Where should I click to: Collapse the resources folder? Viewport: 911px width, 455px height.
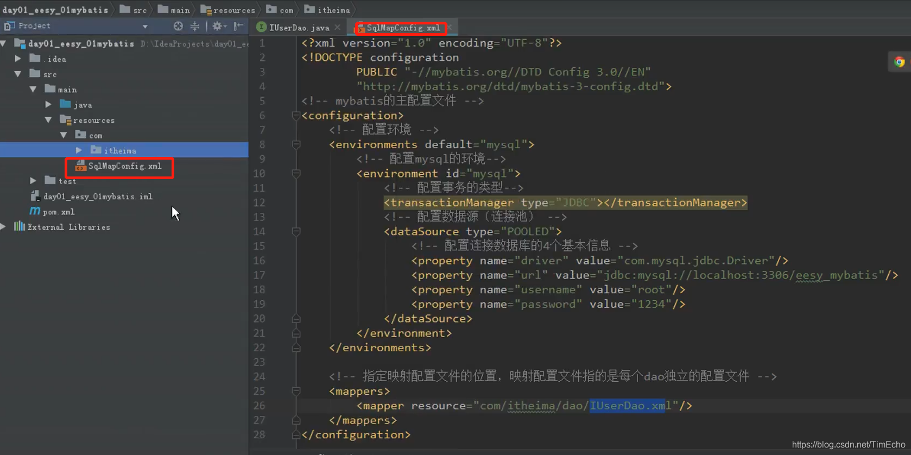coord(49,119)
